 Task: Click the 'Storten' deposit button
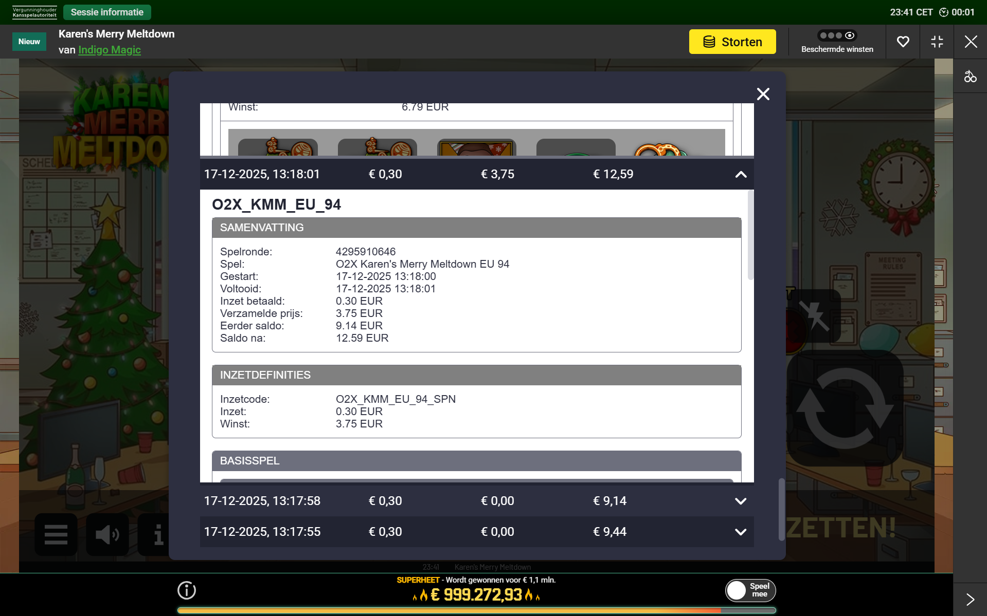732,42
